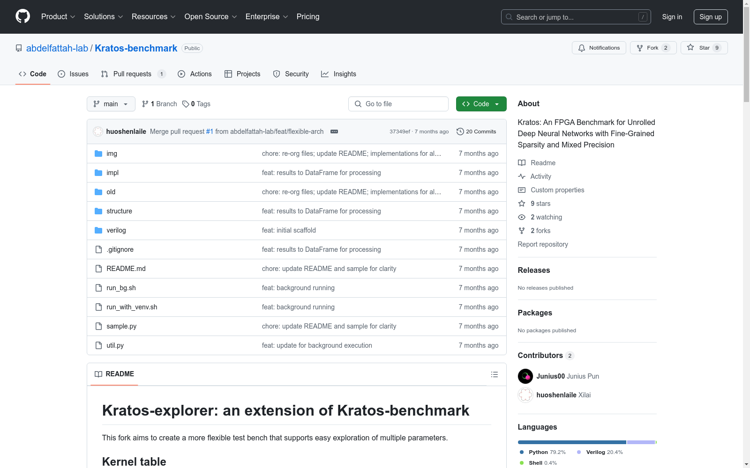Click the Python language bar segment
Viewport: 750px width, 468px height.
pyautogui.click(x=572, y=442)
